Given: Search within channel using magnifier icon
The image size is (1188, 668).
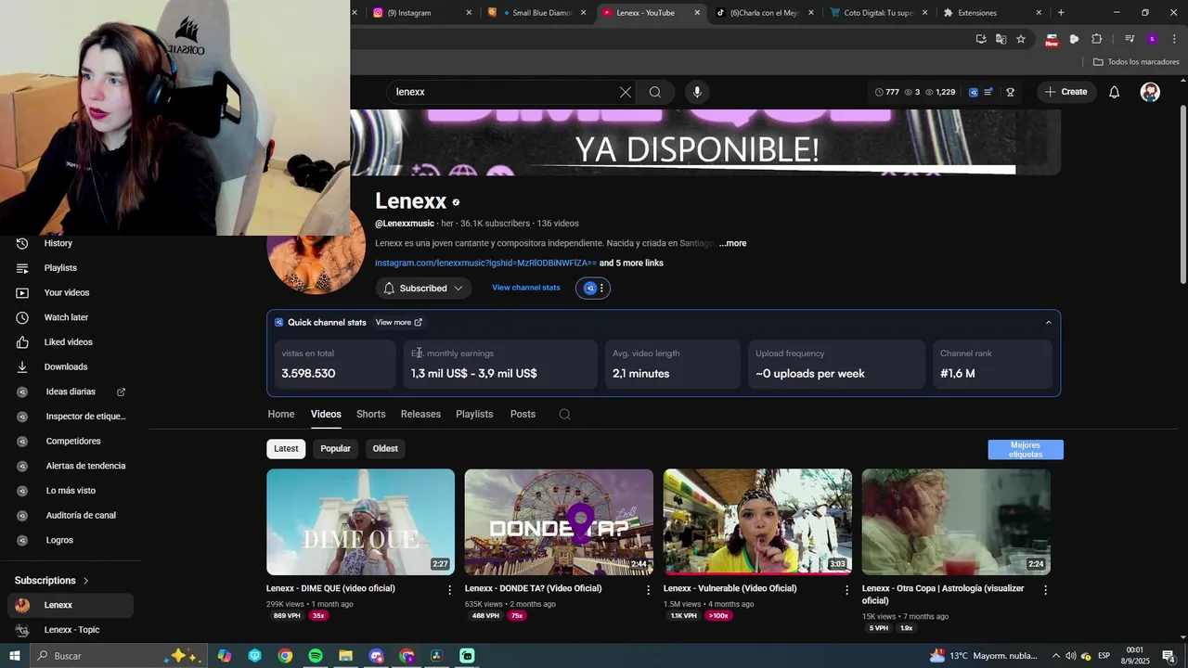Looking at the screenshot, I should coord(564,415).
